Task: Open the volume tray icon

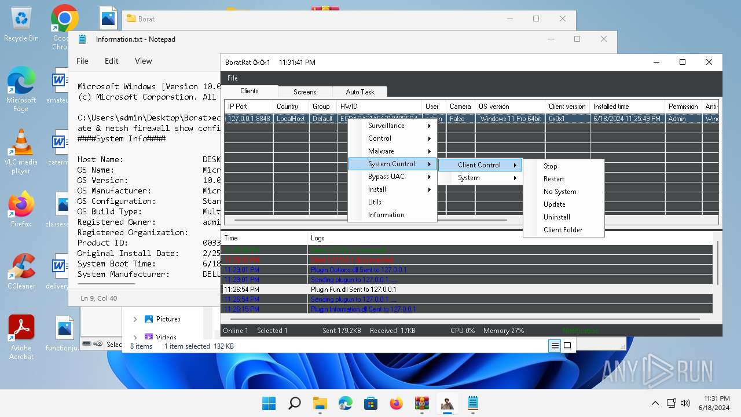Action: tap(685, 403)
